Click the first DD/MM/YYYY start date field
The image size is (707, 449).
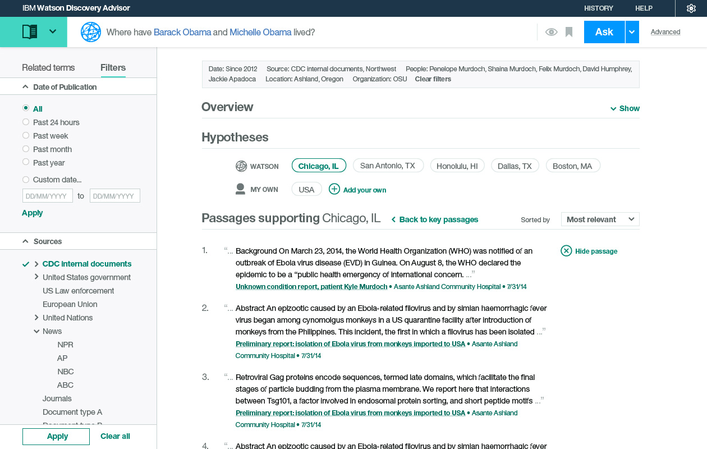48,196
